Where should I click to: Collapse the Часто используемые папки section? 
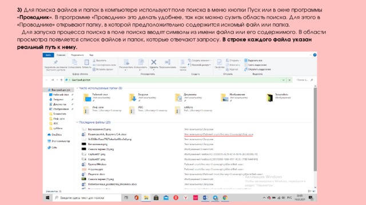(77, 88)
